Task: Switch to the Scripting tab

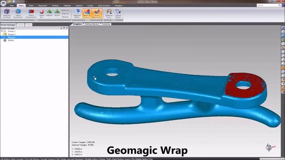Action: pos(106,24)
